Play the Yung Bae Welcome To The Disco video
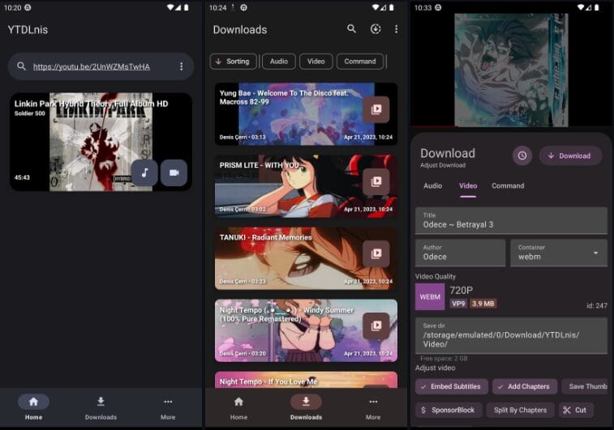The width and height of the screenshot is (614, 430). (x=376, y=109)
